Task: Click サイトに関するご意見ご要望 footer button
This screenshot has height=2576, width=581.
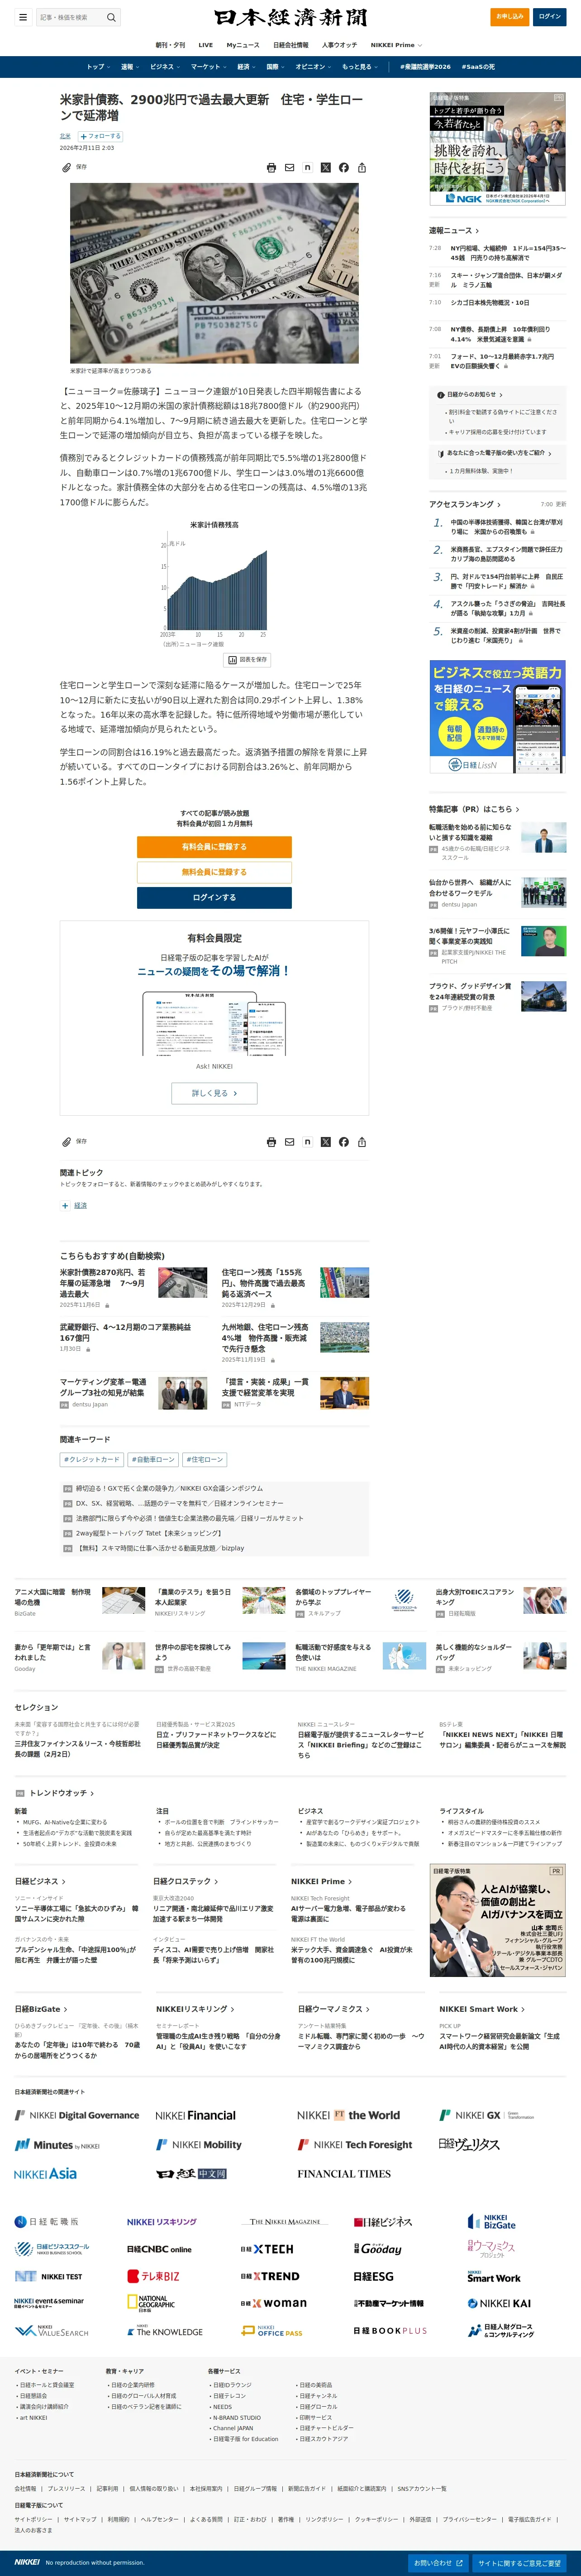Action: point(520,2563)
